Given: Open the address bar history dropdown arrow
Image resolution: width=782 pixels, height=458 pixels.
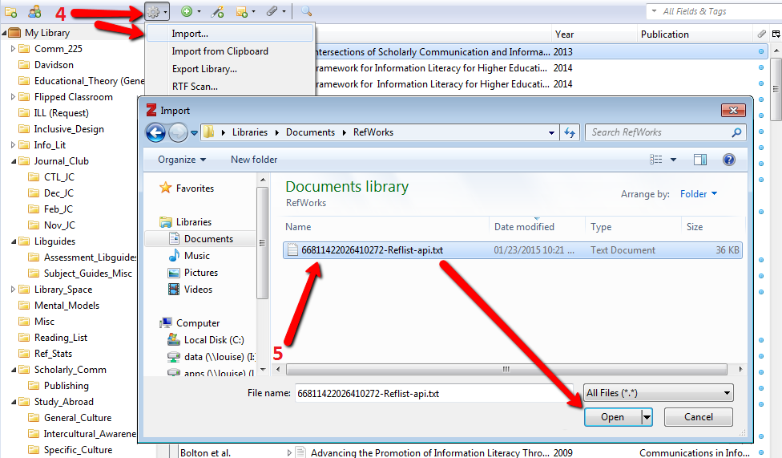Looking at the screenshot, I should (551, 133).
